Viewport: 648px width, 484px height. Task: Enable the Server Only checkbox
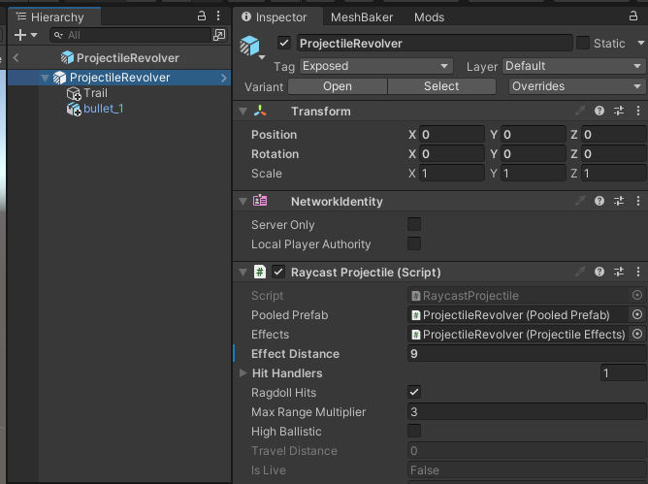pyautogui.click(x=414, y=225)
